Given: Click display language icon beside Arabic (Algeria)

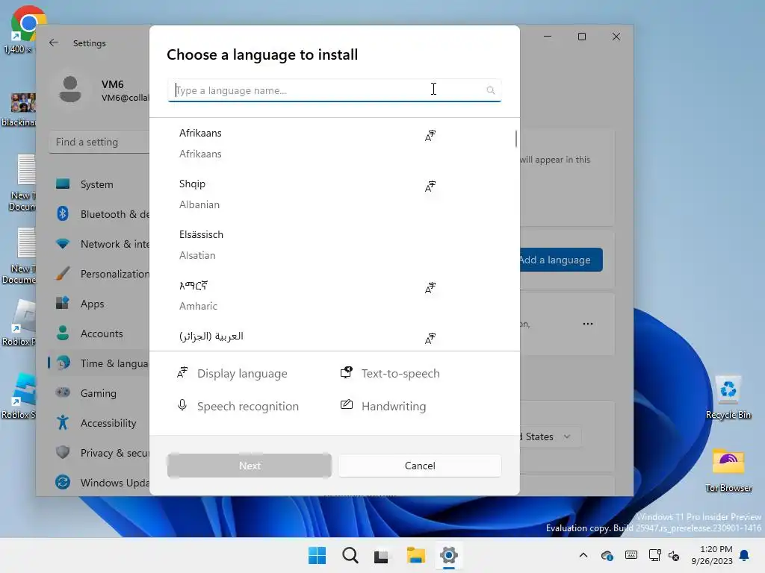Looking at the screenshot, I should pyautogui.click(x=430, y=338).
